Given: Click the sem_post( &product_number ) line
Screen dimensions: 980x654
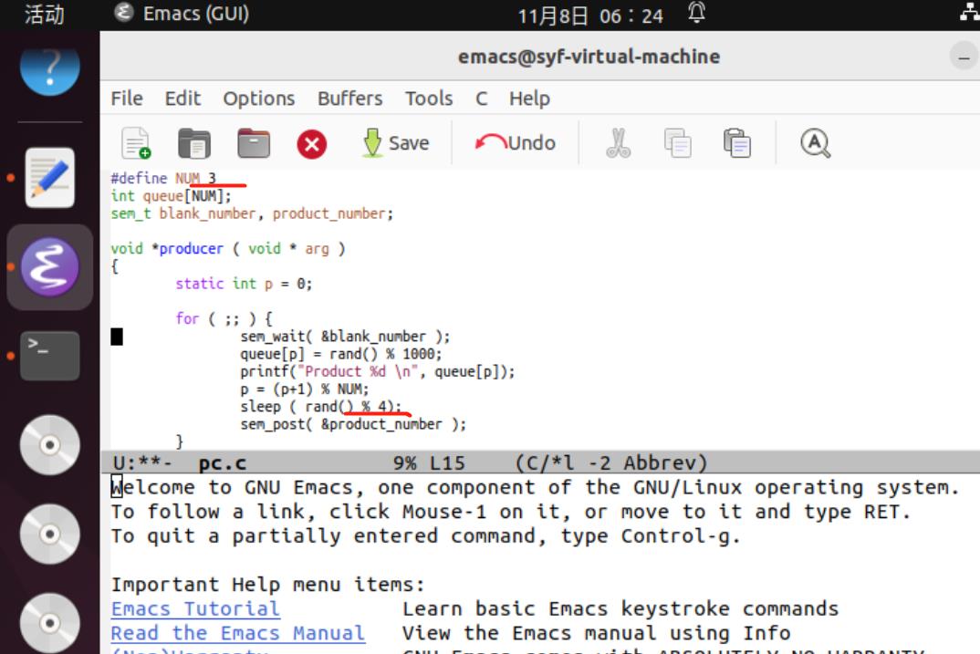Looking at the screenshot, I should [353, 424].
